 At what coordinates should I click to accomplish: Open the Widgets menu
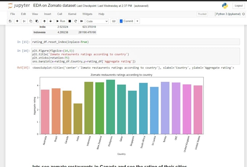click(x=87, y=14)
